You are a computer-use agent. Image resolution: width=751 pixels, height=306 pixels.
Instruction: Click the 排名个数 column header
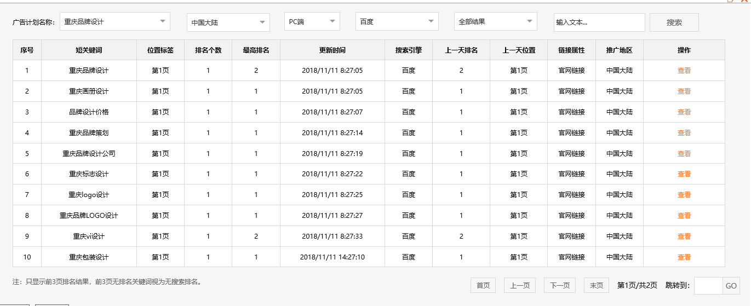pos(208,50)
